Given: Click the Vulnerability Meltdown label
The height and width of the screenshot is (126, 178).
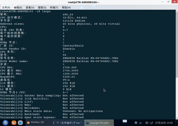Looking at the screenshot, I should pos(20,108).
